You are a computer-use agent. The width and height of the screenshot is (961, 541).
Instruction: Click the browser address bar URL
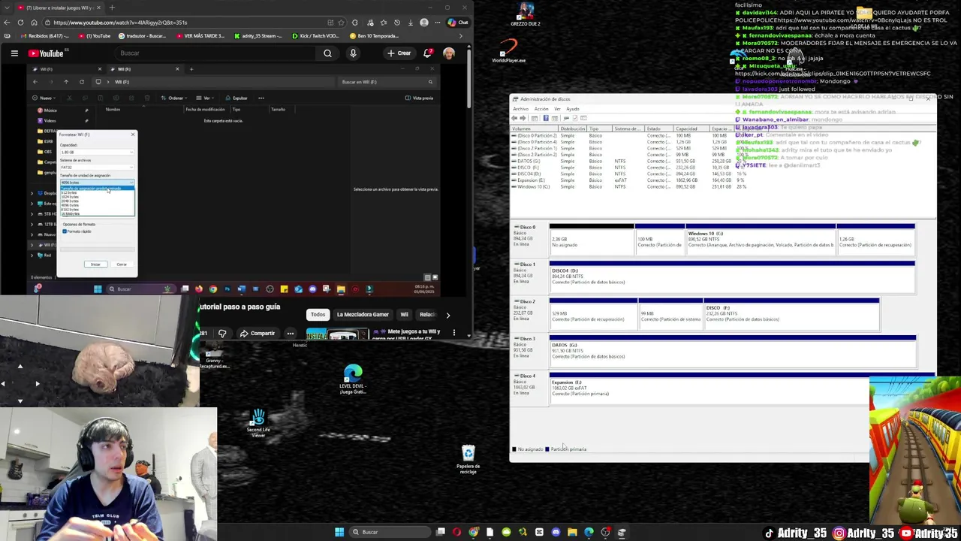pyautogui.click(x=120, y=23)
